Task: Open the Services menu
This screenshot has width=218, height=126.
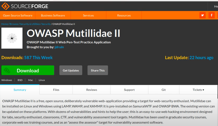Action: [88, 15]
